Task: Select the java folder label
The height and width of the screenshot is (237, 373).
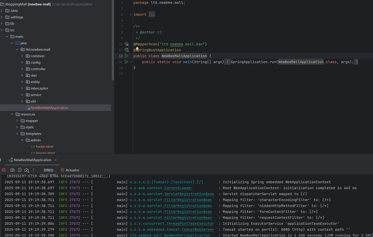Action: (23, 43)
